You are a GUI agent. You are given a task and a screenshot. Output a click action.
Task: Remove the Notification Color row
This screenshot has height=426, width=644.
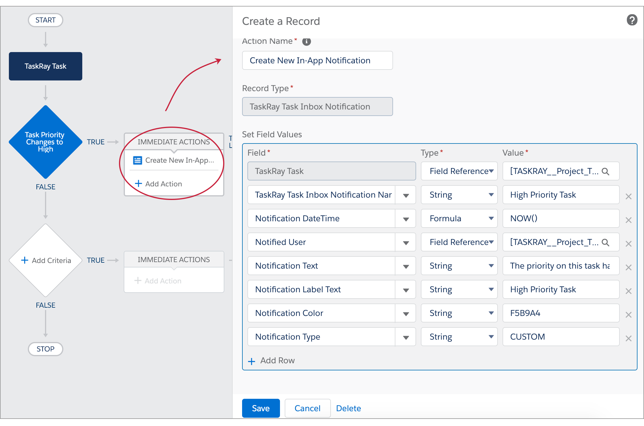(629, 315)
